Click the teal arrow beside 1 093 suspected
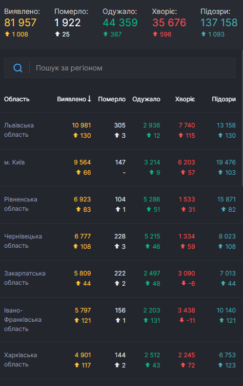 tap(203, 34)
